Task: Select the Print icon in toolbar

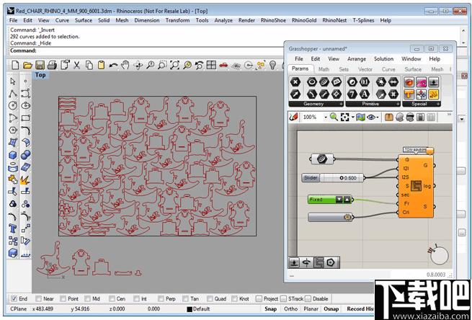Action: tap(52, 65)
